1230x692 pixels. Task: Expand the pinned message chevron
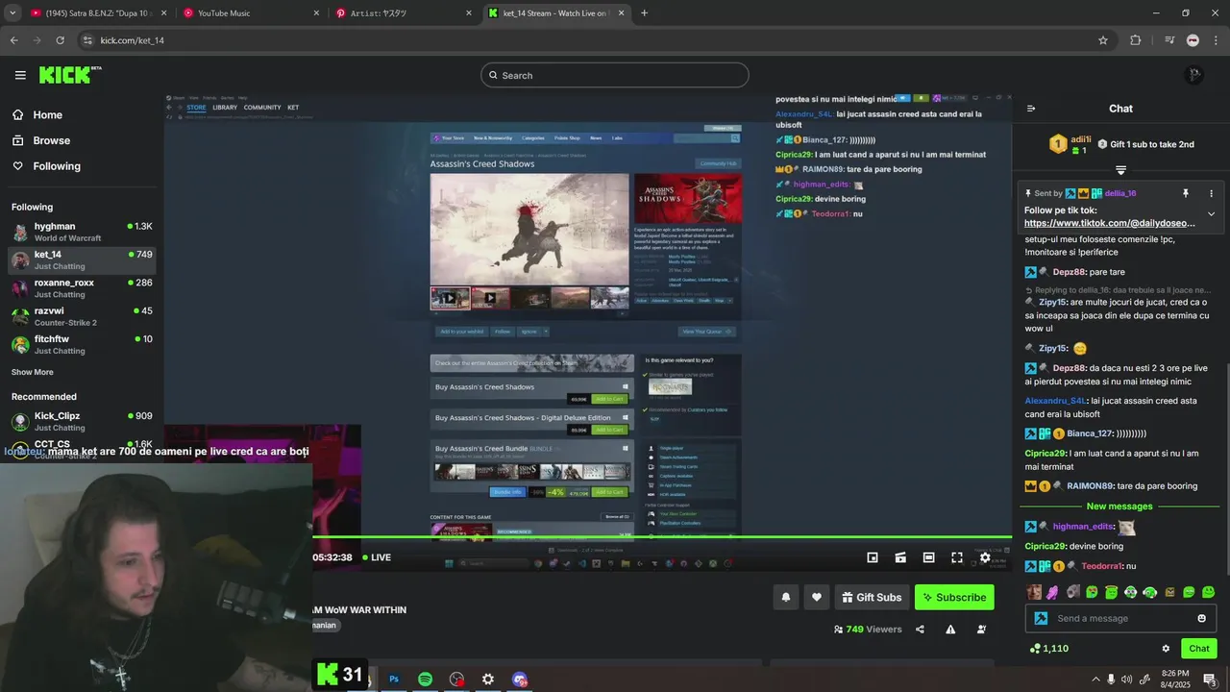coord(1211,214)
